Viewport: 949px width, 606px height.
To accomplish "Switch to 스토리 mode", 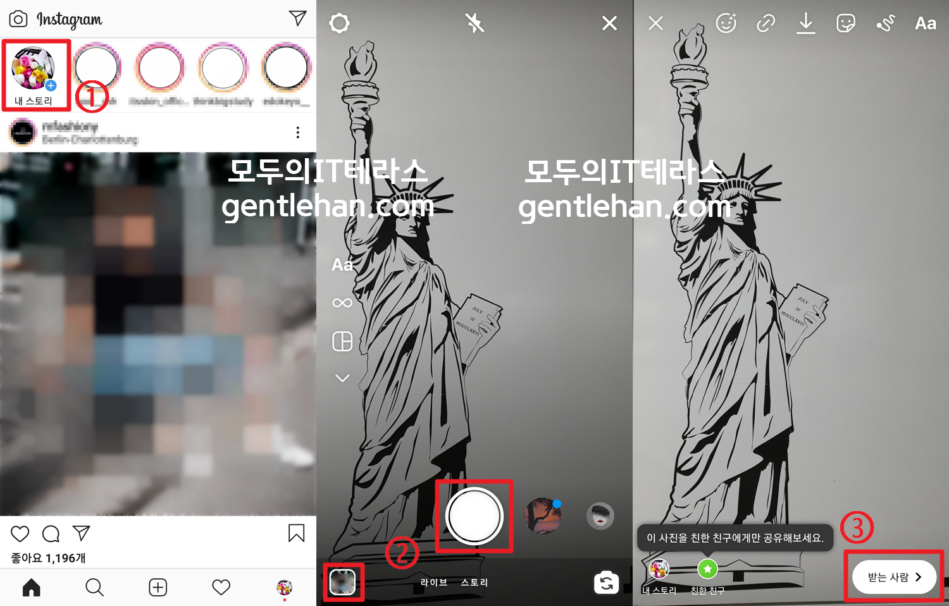I will (475, 582).
